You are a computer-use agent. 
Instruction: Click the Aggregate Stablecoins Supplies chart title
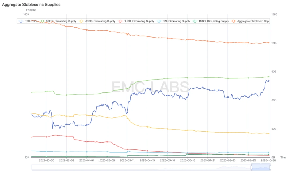click(31, 5)
